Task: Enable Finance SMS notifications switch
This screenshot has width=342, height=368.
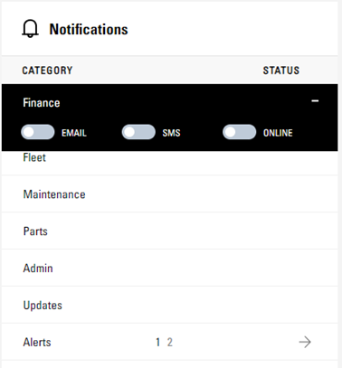Action: pos(138,132)
